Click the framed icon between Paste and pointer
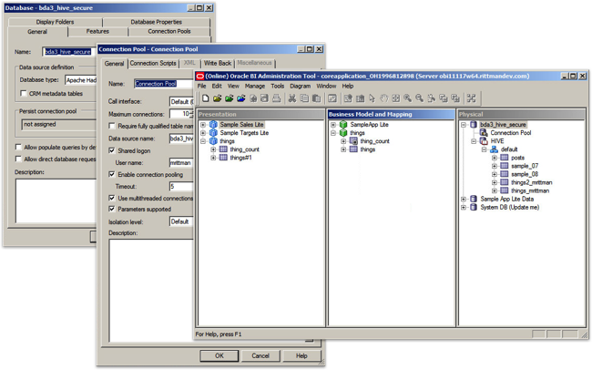 coord(332,98)
